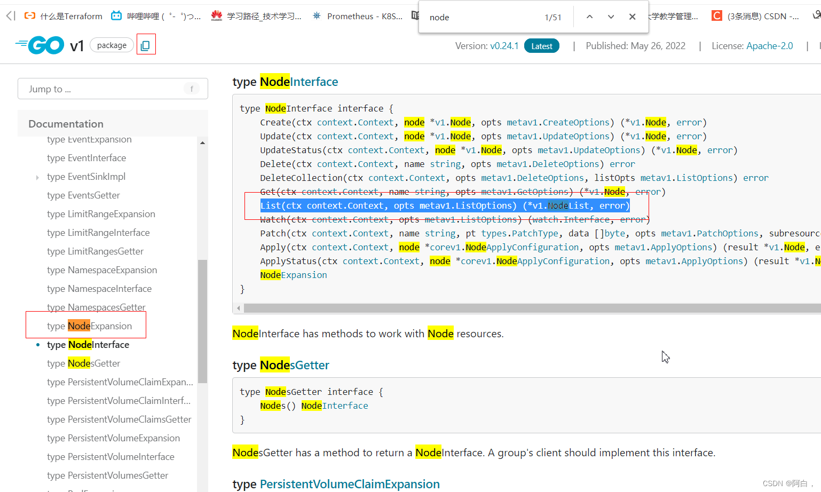Viewport: 821px width, 492px height.
Task: Copy the package path with the copy icon
Action: tap(145, 46)
